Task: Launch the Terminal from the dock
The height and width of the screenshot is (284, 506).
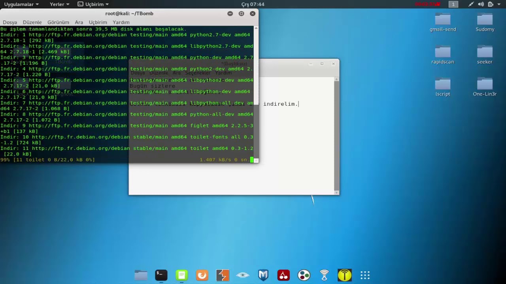Action: 161,275
